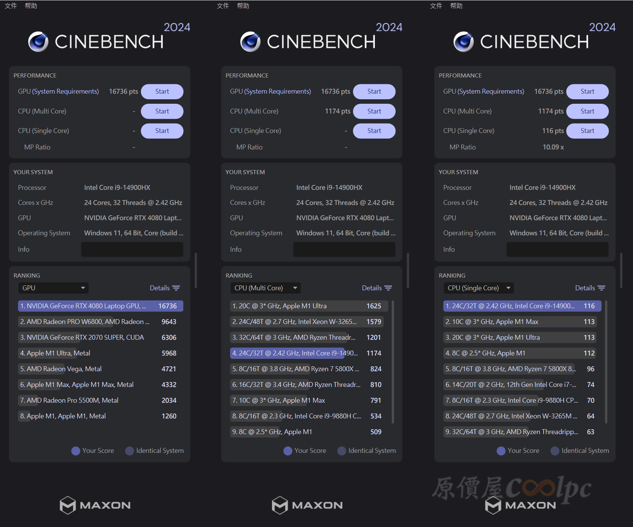
Task: Start CPU Multi Core test in middle window
Action: 374,111
